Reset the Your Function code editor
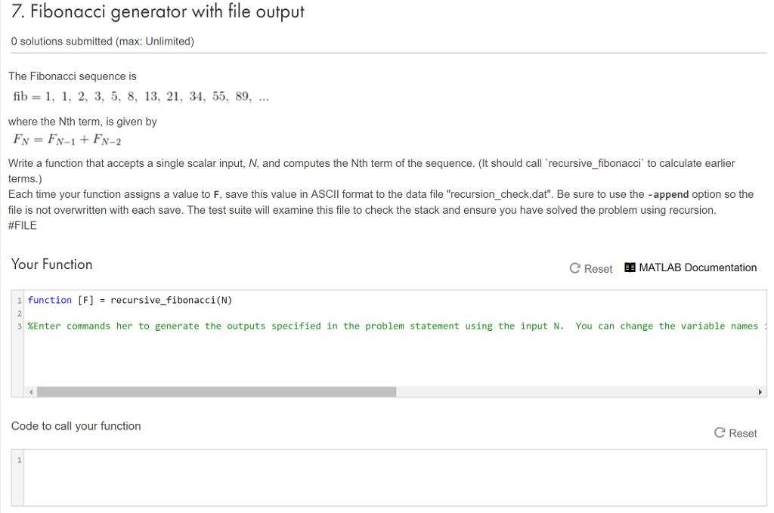Screen dimensions: 774x513 591,268
